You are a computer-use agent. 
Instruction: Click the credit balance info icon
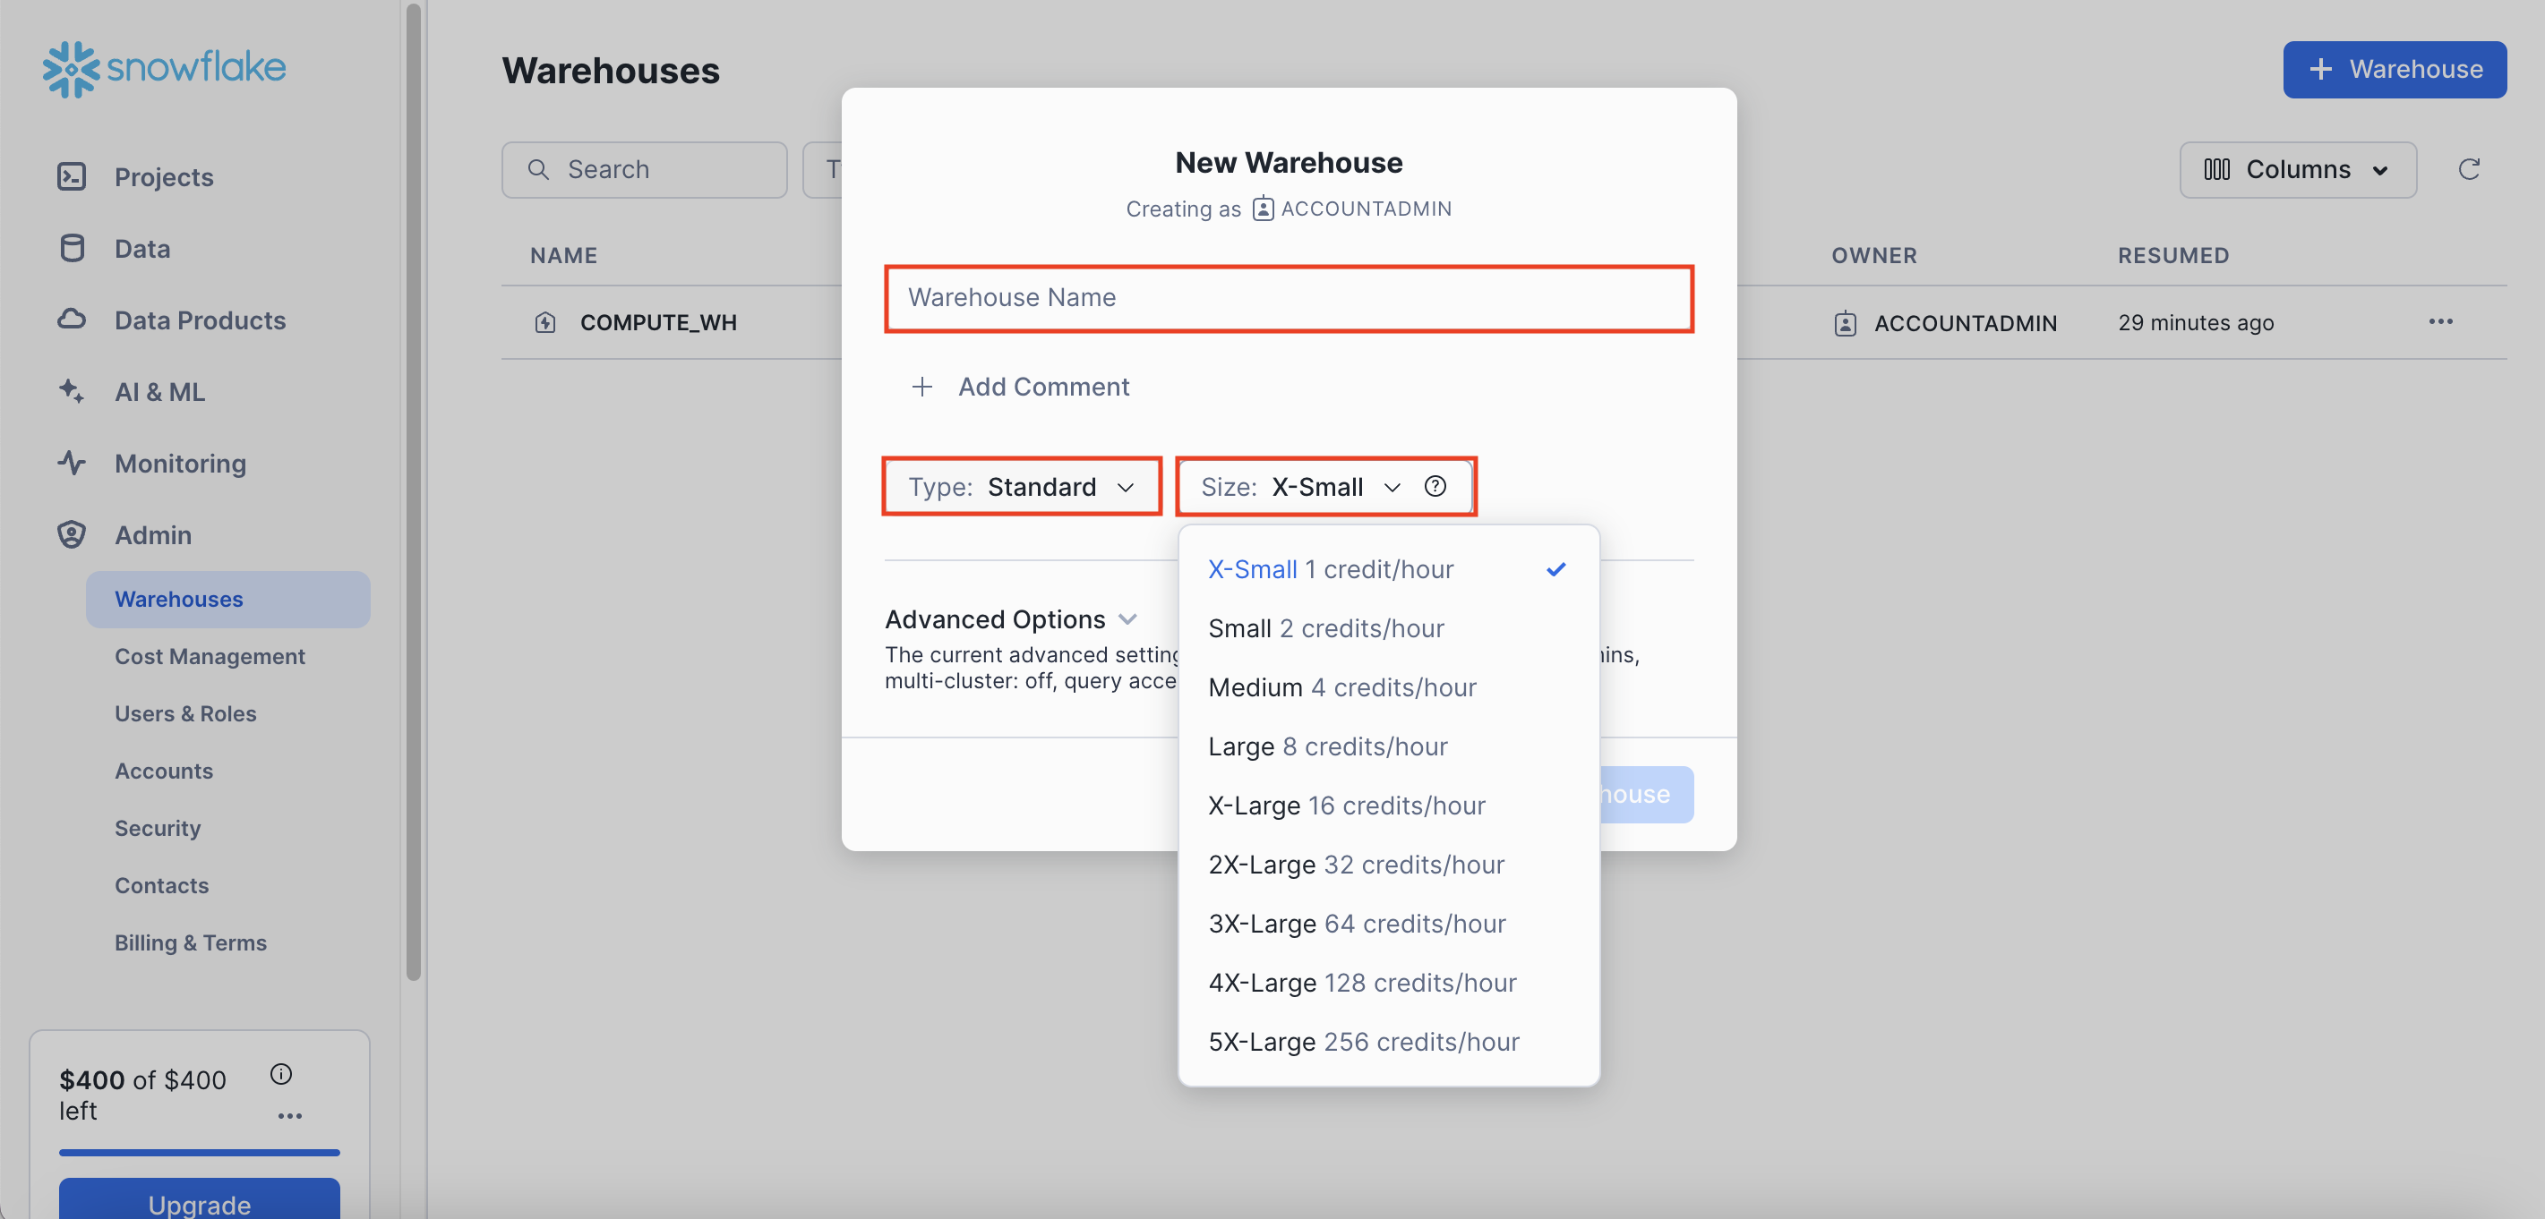pyautogui.click(x=280, y=1074)
